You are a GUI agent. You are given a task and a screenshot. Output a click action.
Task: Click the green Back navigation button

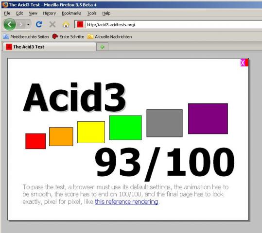click(10, 25)
